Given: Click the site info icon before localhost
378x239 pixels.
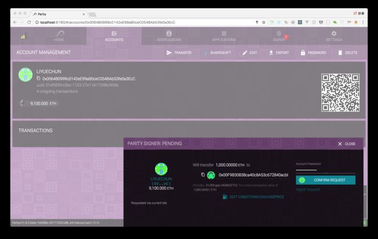Looking at the screenshot, I should tap(37, 22).
